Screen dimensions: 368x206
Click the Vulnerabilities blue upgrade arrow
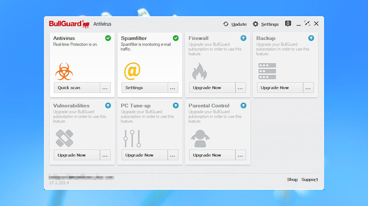coord(108,105)
